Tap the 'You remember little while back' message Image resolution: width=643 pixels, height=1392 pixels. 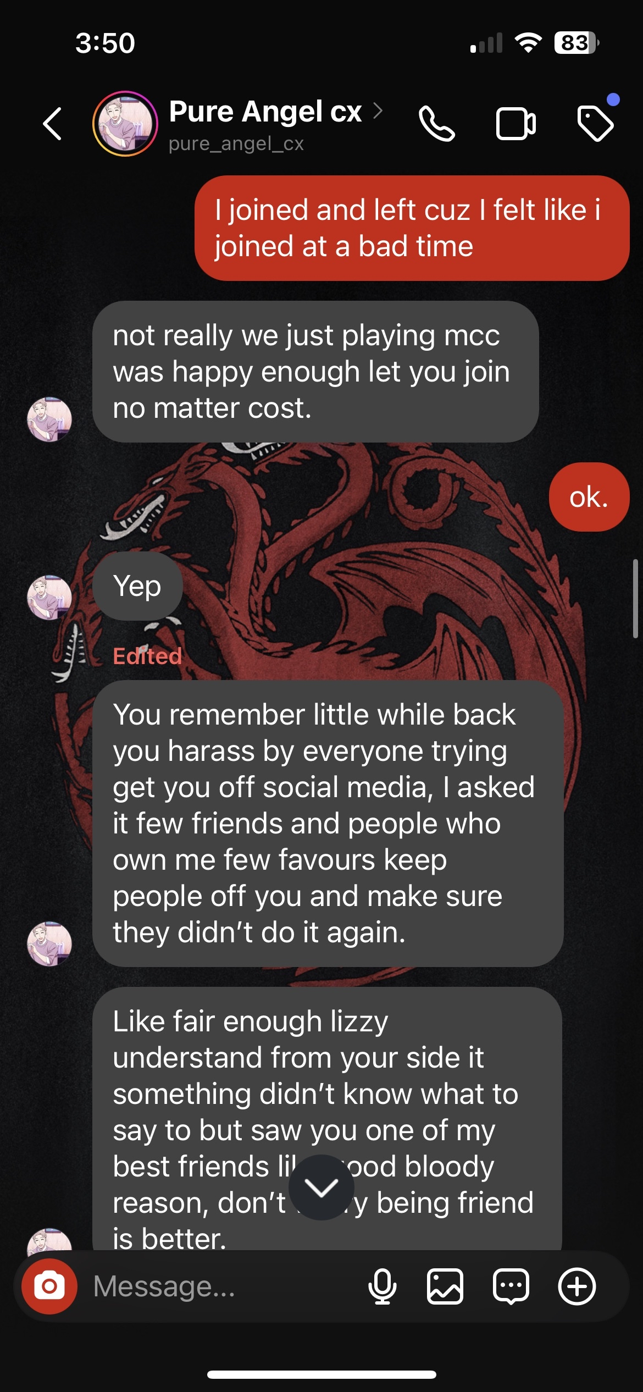(328, 824)
